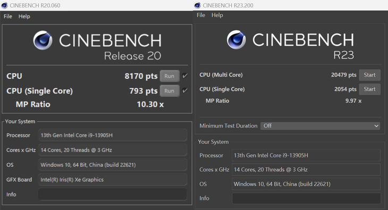388x210 pixels.
Task: Click the R23 CPU (Multi Core) label
Action: [221, 75]
